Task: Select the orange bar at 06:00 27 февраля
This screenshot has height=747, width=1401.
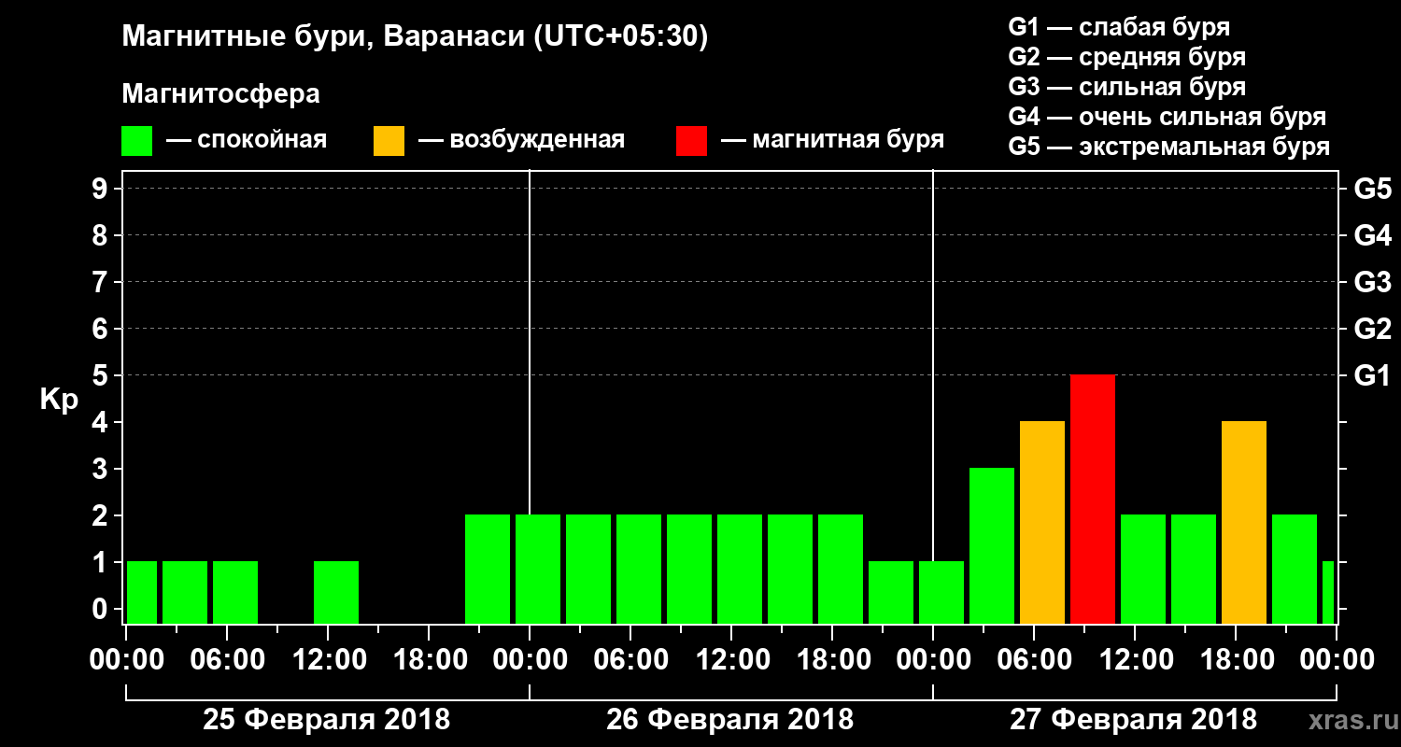Action: click(1042, 522)
